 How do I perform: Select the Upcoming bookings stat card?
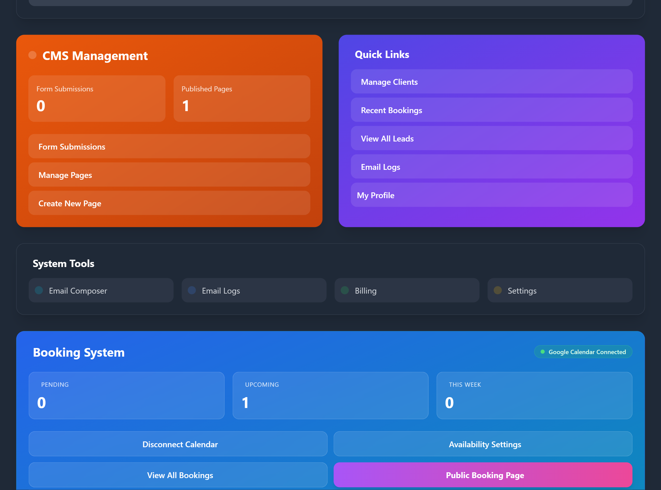330,395
